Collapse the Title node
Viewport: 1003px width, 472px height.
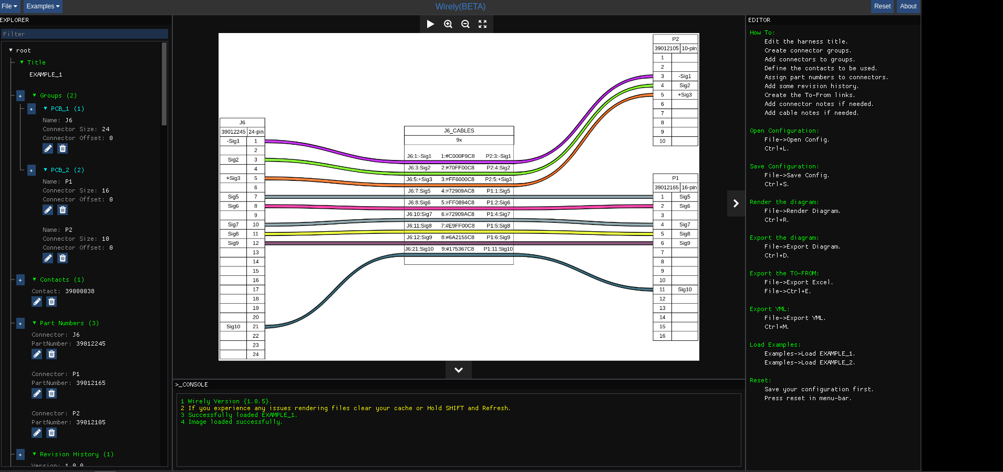pyautogui.click(x=22, y=62)
